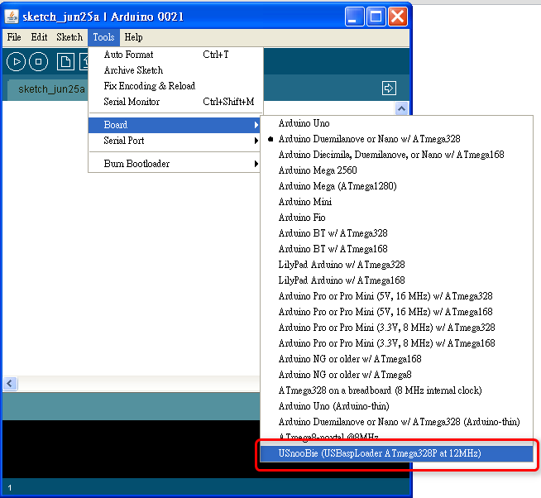Open the Sketch menu
Image resolution: width=541 pixels, height=498 pixels.
point(69,37)
